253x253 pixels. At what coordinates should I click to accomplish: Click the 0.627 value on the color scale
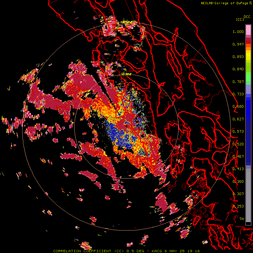point(238,119)
